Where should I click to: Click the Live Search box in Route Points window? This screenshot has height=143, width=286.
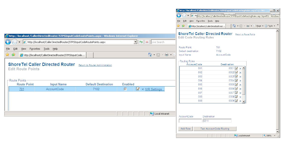click(x=163, y=42)
